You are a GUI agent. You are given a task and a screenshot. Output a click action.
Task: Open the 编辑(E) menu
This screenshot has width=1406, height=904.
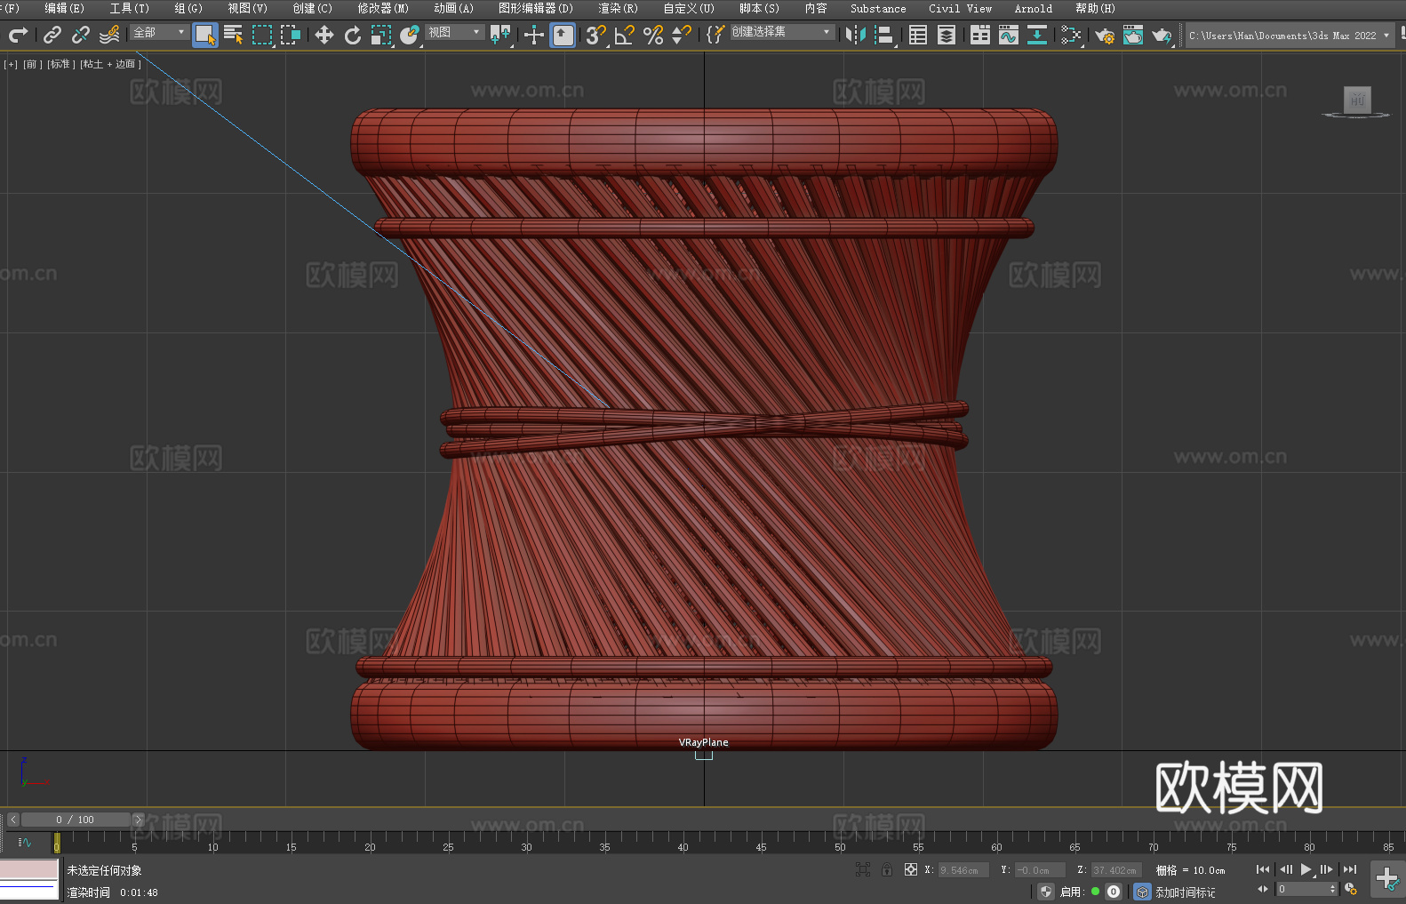64,8
